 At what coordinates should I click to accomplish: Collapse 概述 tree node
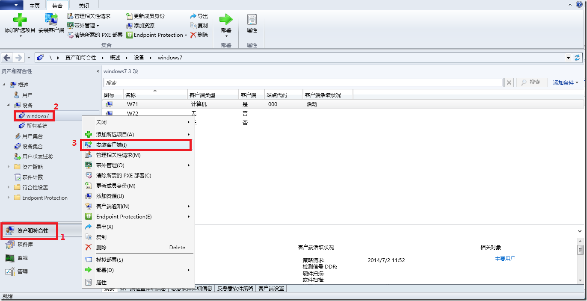(x=4, y=85)
